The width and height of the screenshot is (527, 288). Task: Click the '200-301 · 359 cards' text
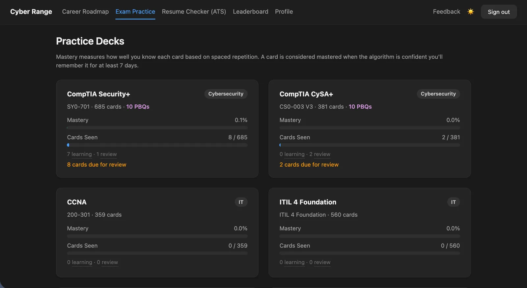[94, 215]
